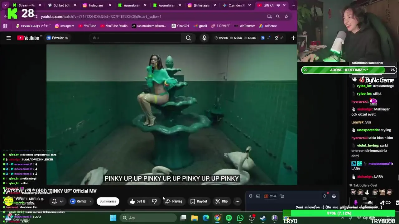Save the video with Kaydet
Image resolution: width=399 pixels, height=224 pixels.
tap(199, 201)
